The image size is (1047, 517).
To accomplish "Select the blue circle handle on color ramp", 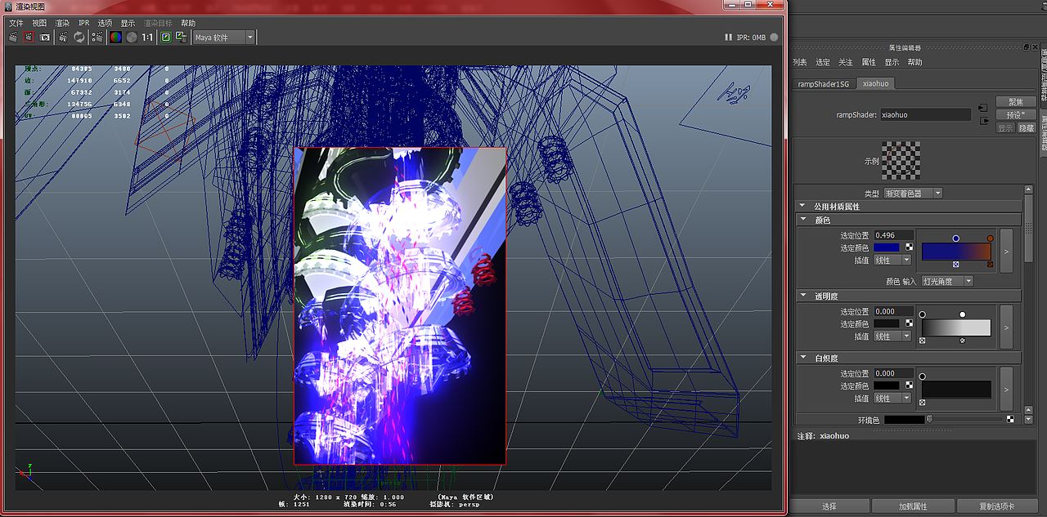I will pyautogui.click(x=956, y=238).
